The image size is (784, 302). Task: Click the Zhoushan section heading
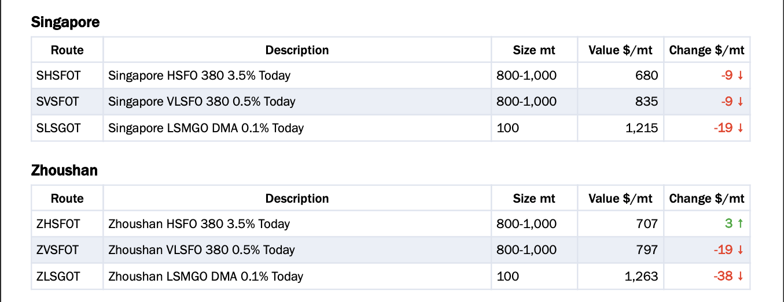(64, 171)
